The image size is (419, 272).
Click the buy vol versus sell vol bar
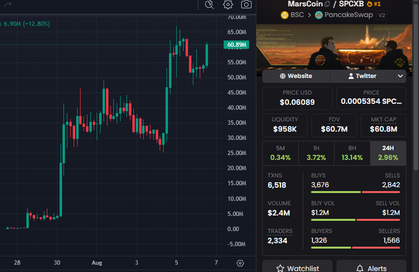coord(356,220)
